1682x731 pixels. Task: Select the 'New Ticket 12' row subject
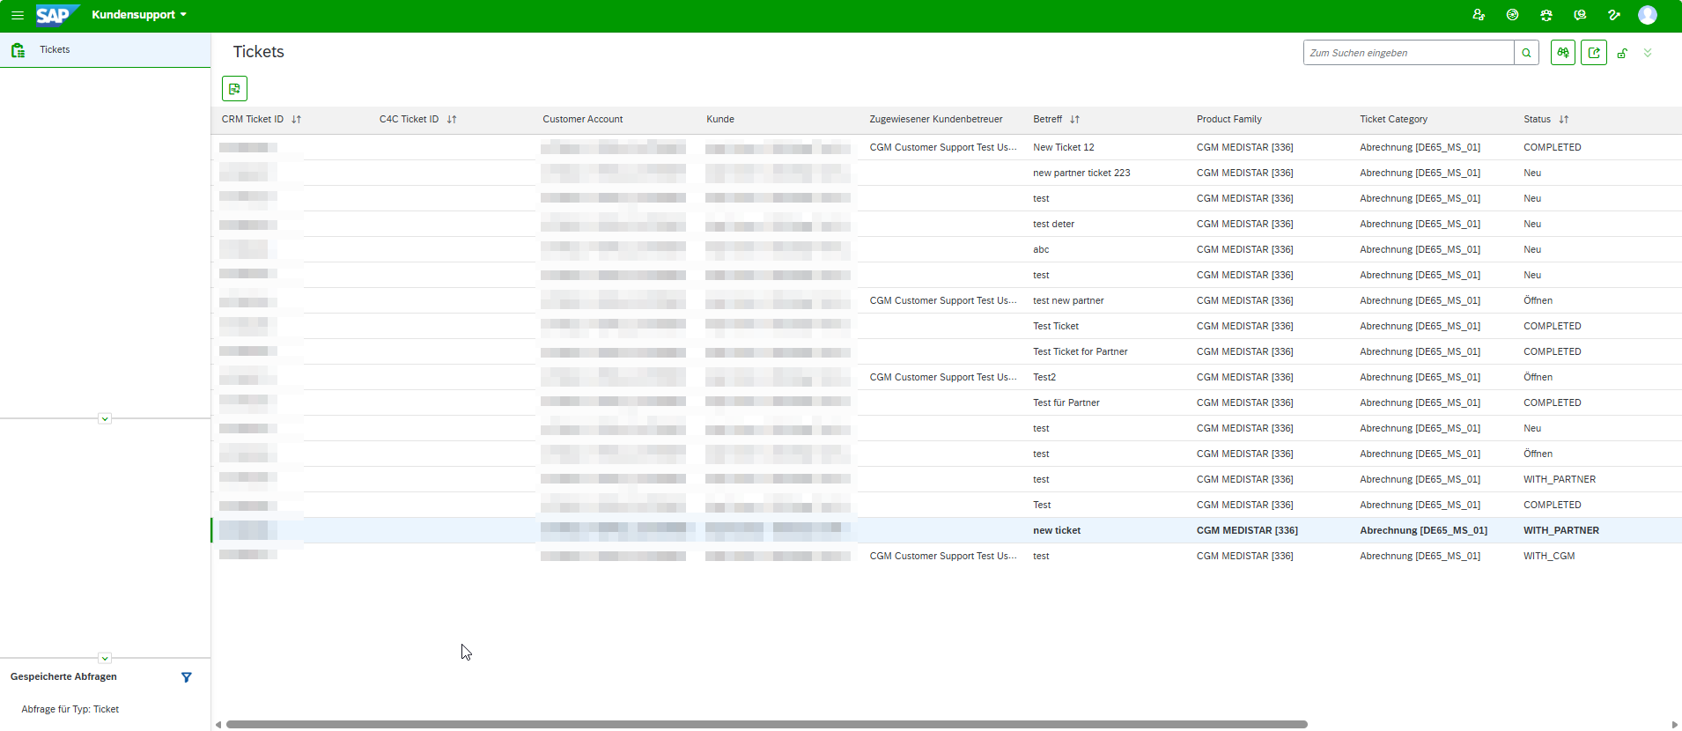click(1064, 147)
